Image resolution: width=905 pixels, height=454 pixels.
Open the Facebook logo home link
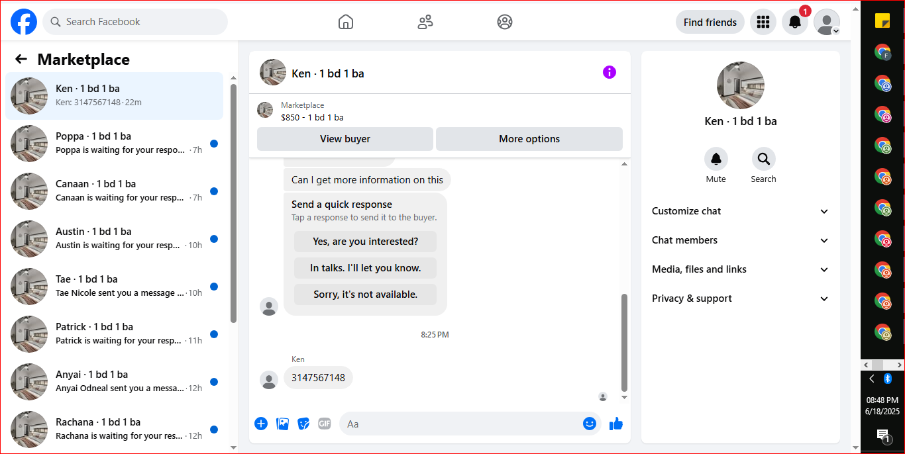point(24,22)
